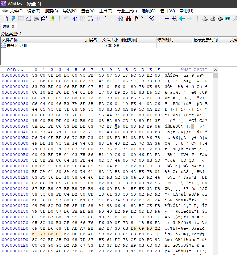The image size is (237, 255).
Task: Click the Go To Offset arrow icon
Action: click(x=167, y=19)
